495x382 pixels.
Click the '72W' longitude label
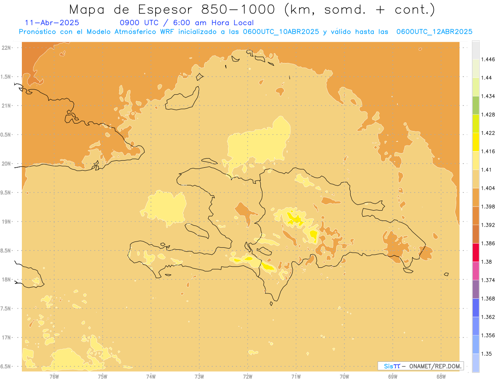coord(247,377)
